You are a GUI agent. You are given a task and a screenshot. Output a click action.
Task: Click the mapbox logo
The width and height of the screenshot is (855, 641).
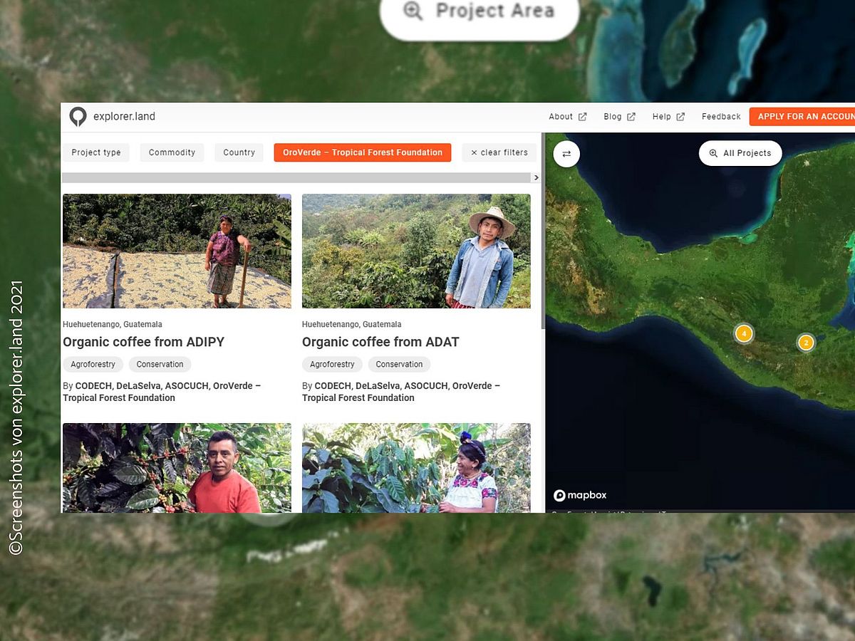coord(580,495)
